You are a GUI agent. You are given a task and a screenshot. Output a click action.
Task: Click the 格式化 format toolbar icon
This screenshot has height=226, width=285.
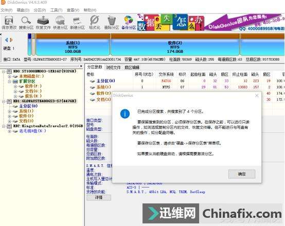click(95, 22)
